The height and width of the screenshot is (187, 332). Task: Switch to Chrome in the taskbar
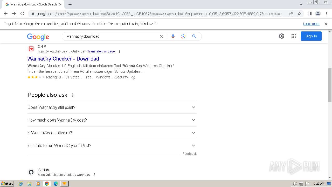(x=47, y=184)
